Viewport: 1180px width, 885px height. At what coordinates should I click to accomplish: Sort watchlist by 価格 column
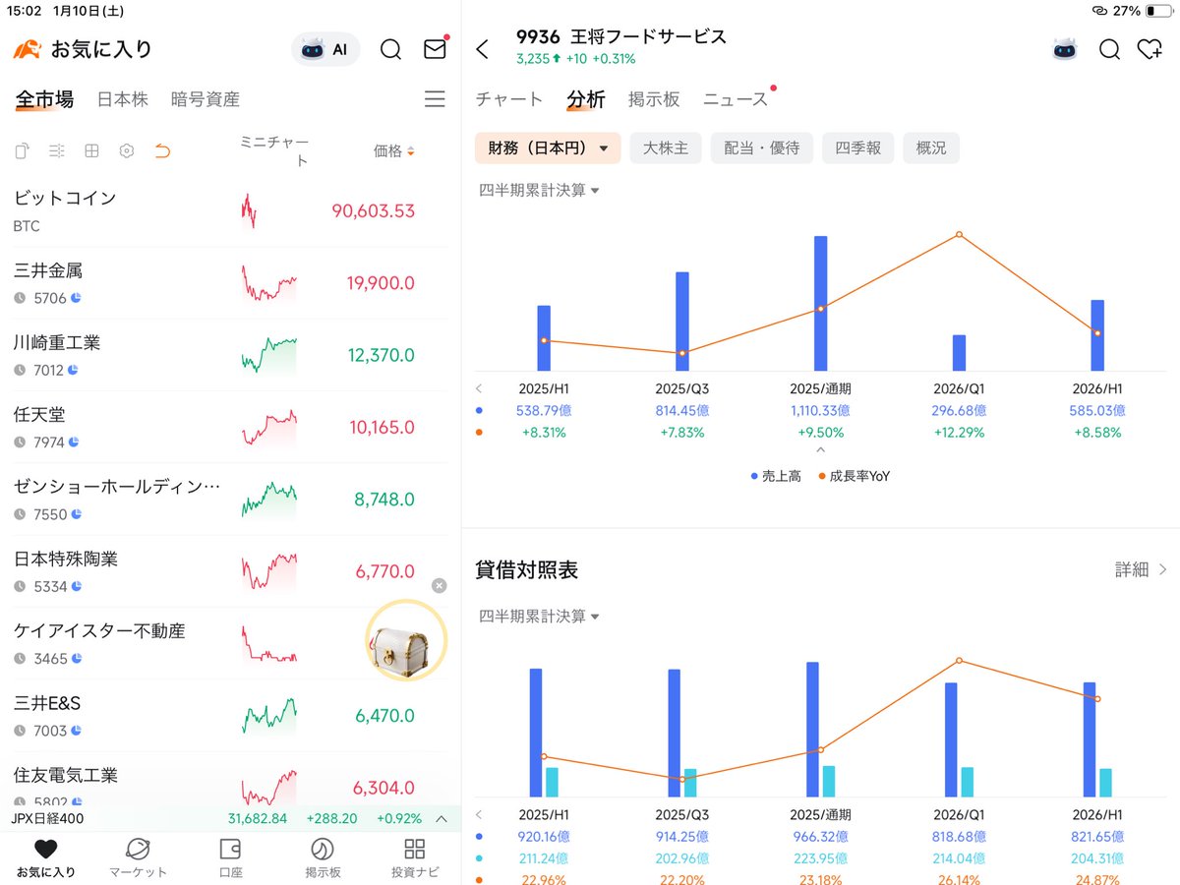point(393,150)
